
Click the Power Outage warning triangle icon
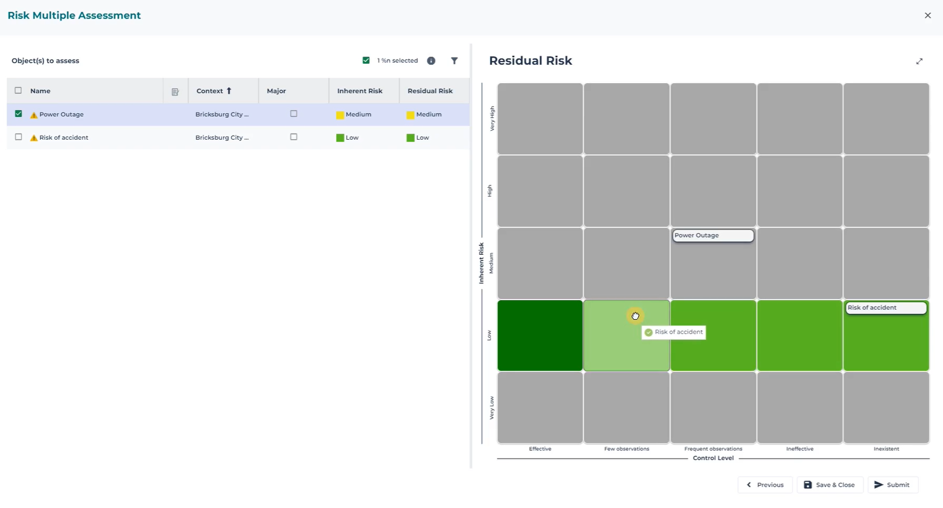[x=34, y=115]
